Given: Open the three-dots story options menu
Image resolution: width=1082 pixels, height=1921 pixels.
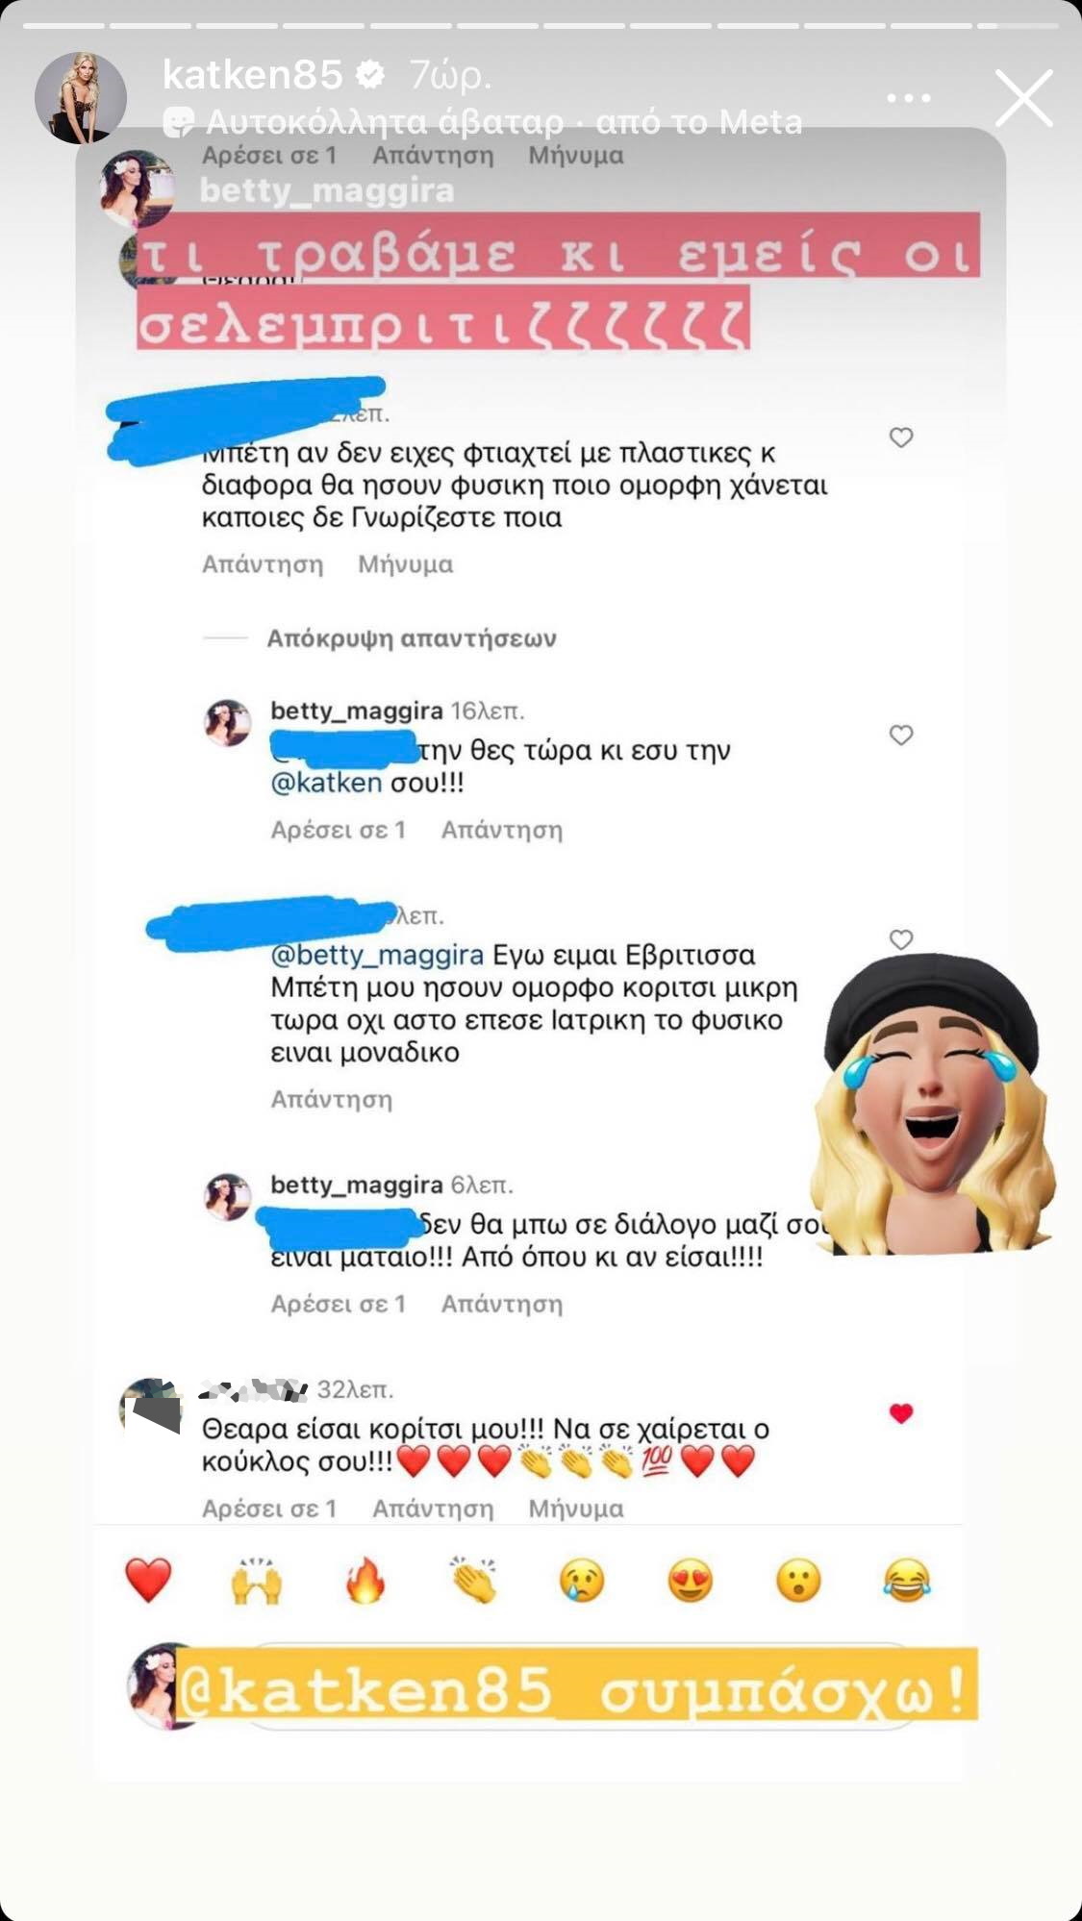Looking at the screenshot, I should tap(909, 98).
